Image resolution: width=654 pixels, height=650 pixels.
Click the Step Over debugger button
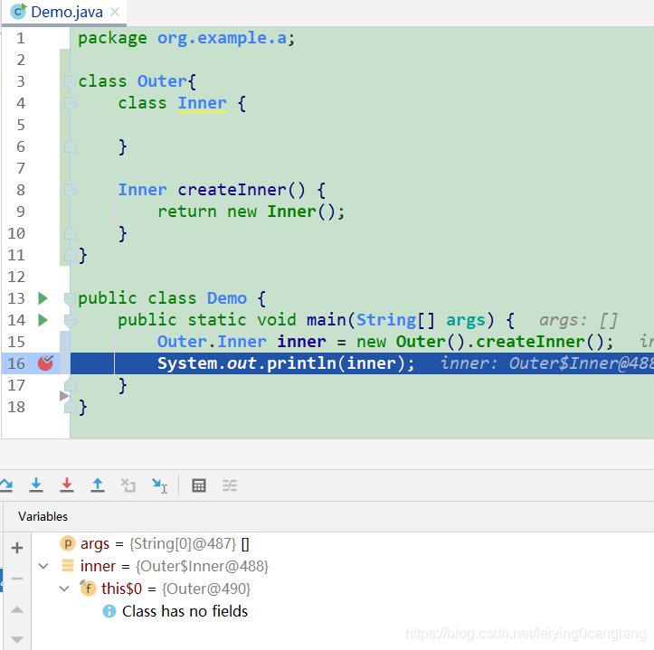[5, 485]
